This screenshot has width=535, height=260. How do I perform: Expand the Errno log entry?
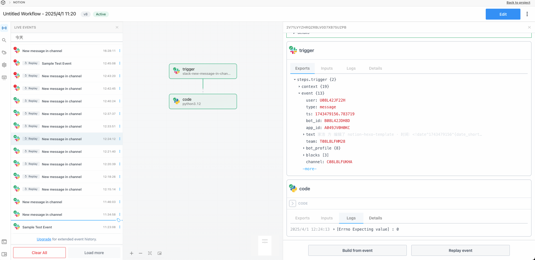click(334, 229)
